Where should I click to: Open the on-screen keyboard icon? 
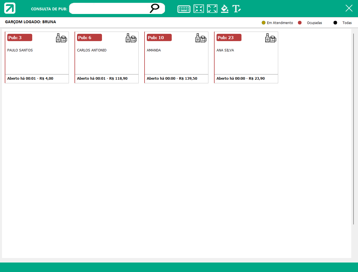[184, 9]
